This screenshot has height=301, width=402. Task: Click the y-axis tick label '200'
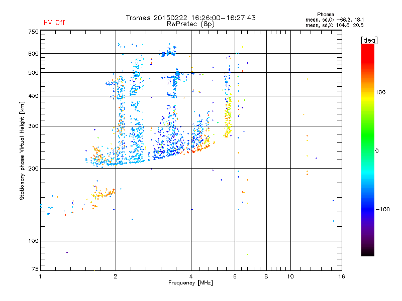tap(33, 169)
